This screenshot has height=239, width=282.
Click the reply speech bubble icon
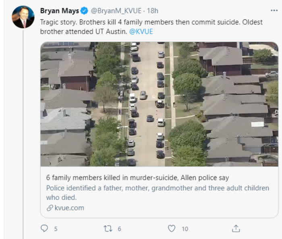pos(44,229)
